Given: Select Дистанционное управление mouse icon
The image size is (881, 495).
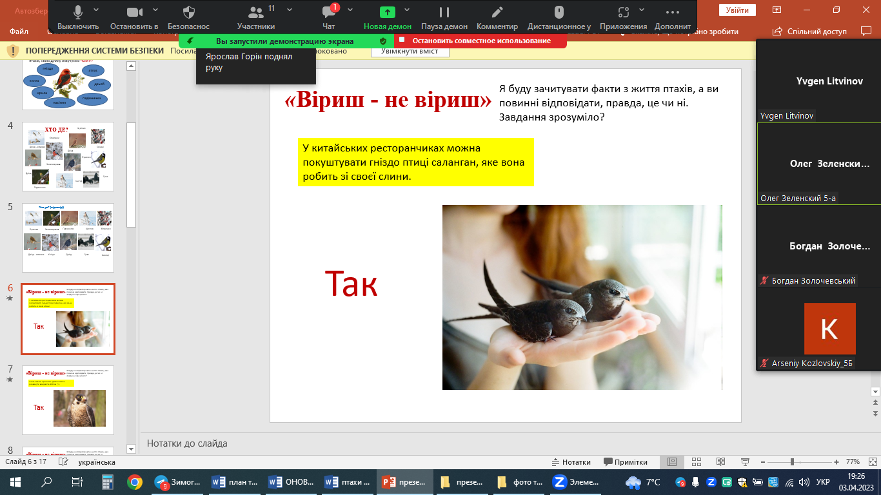Looking at the screenshot, I should tap(559, 17).
